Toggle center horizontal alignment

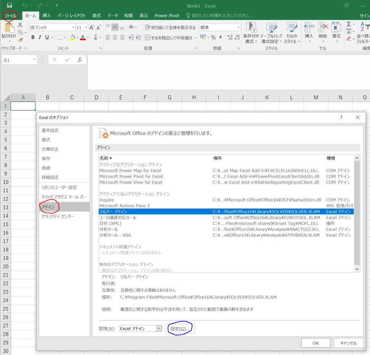click(x=115, y=37)
